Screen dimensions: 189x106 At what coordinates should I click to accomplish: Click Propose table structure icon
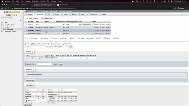(32, 44)
